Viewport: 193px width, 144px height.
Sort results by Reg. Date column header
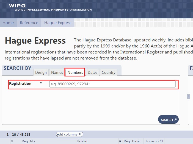pyautogui.click(x=131, y=141)
